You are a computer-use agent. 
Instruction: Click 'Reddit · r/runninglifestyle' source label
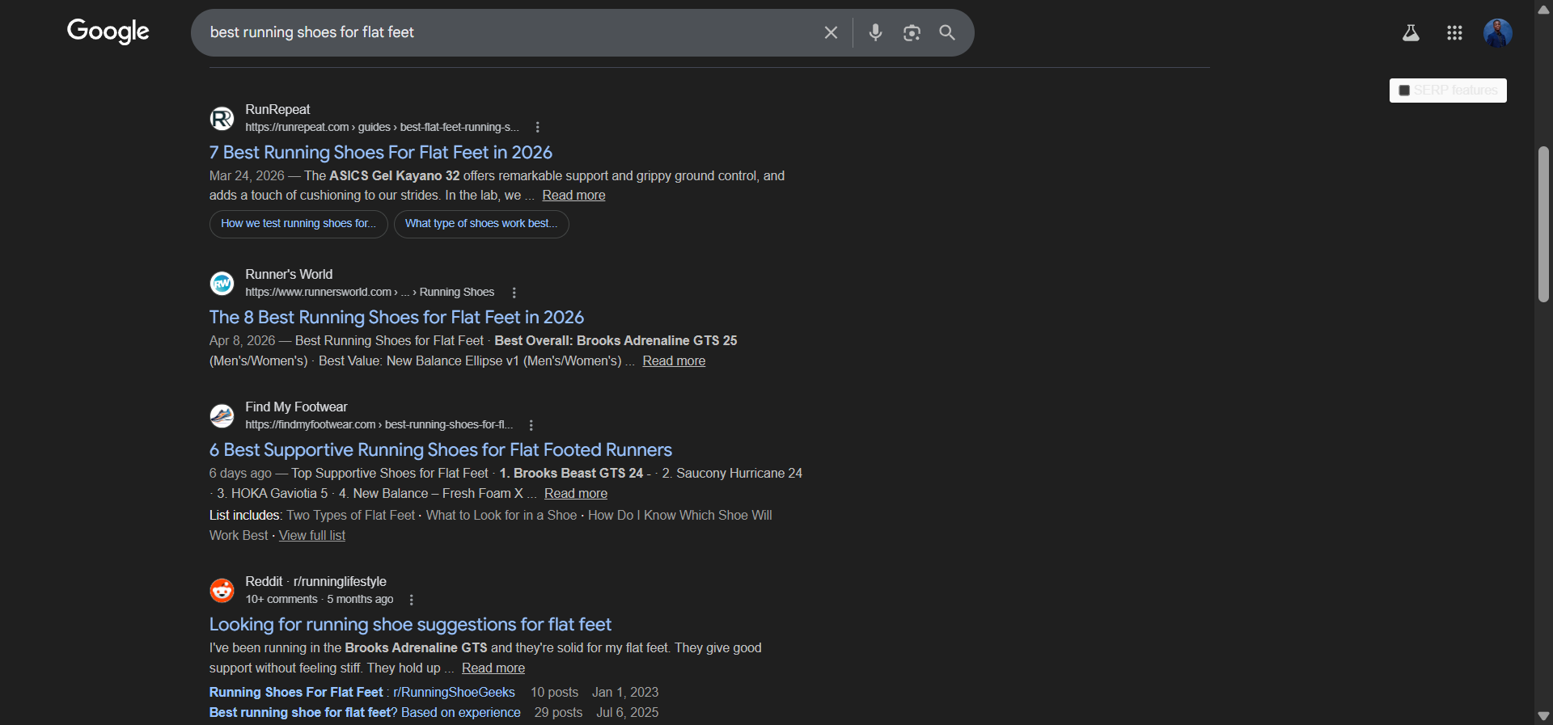(315, 582)
